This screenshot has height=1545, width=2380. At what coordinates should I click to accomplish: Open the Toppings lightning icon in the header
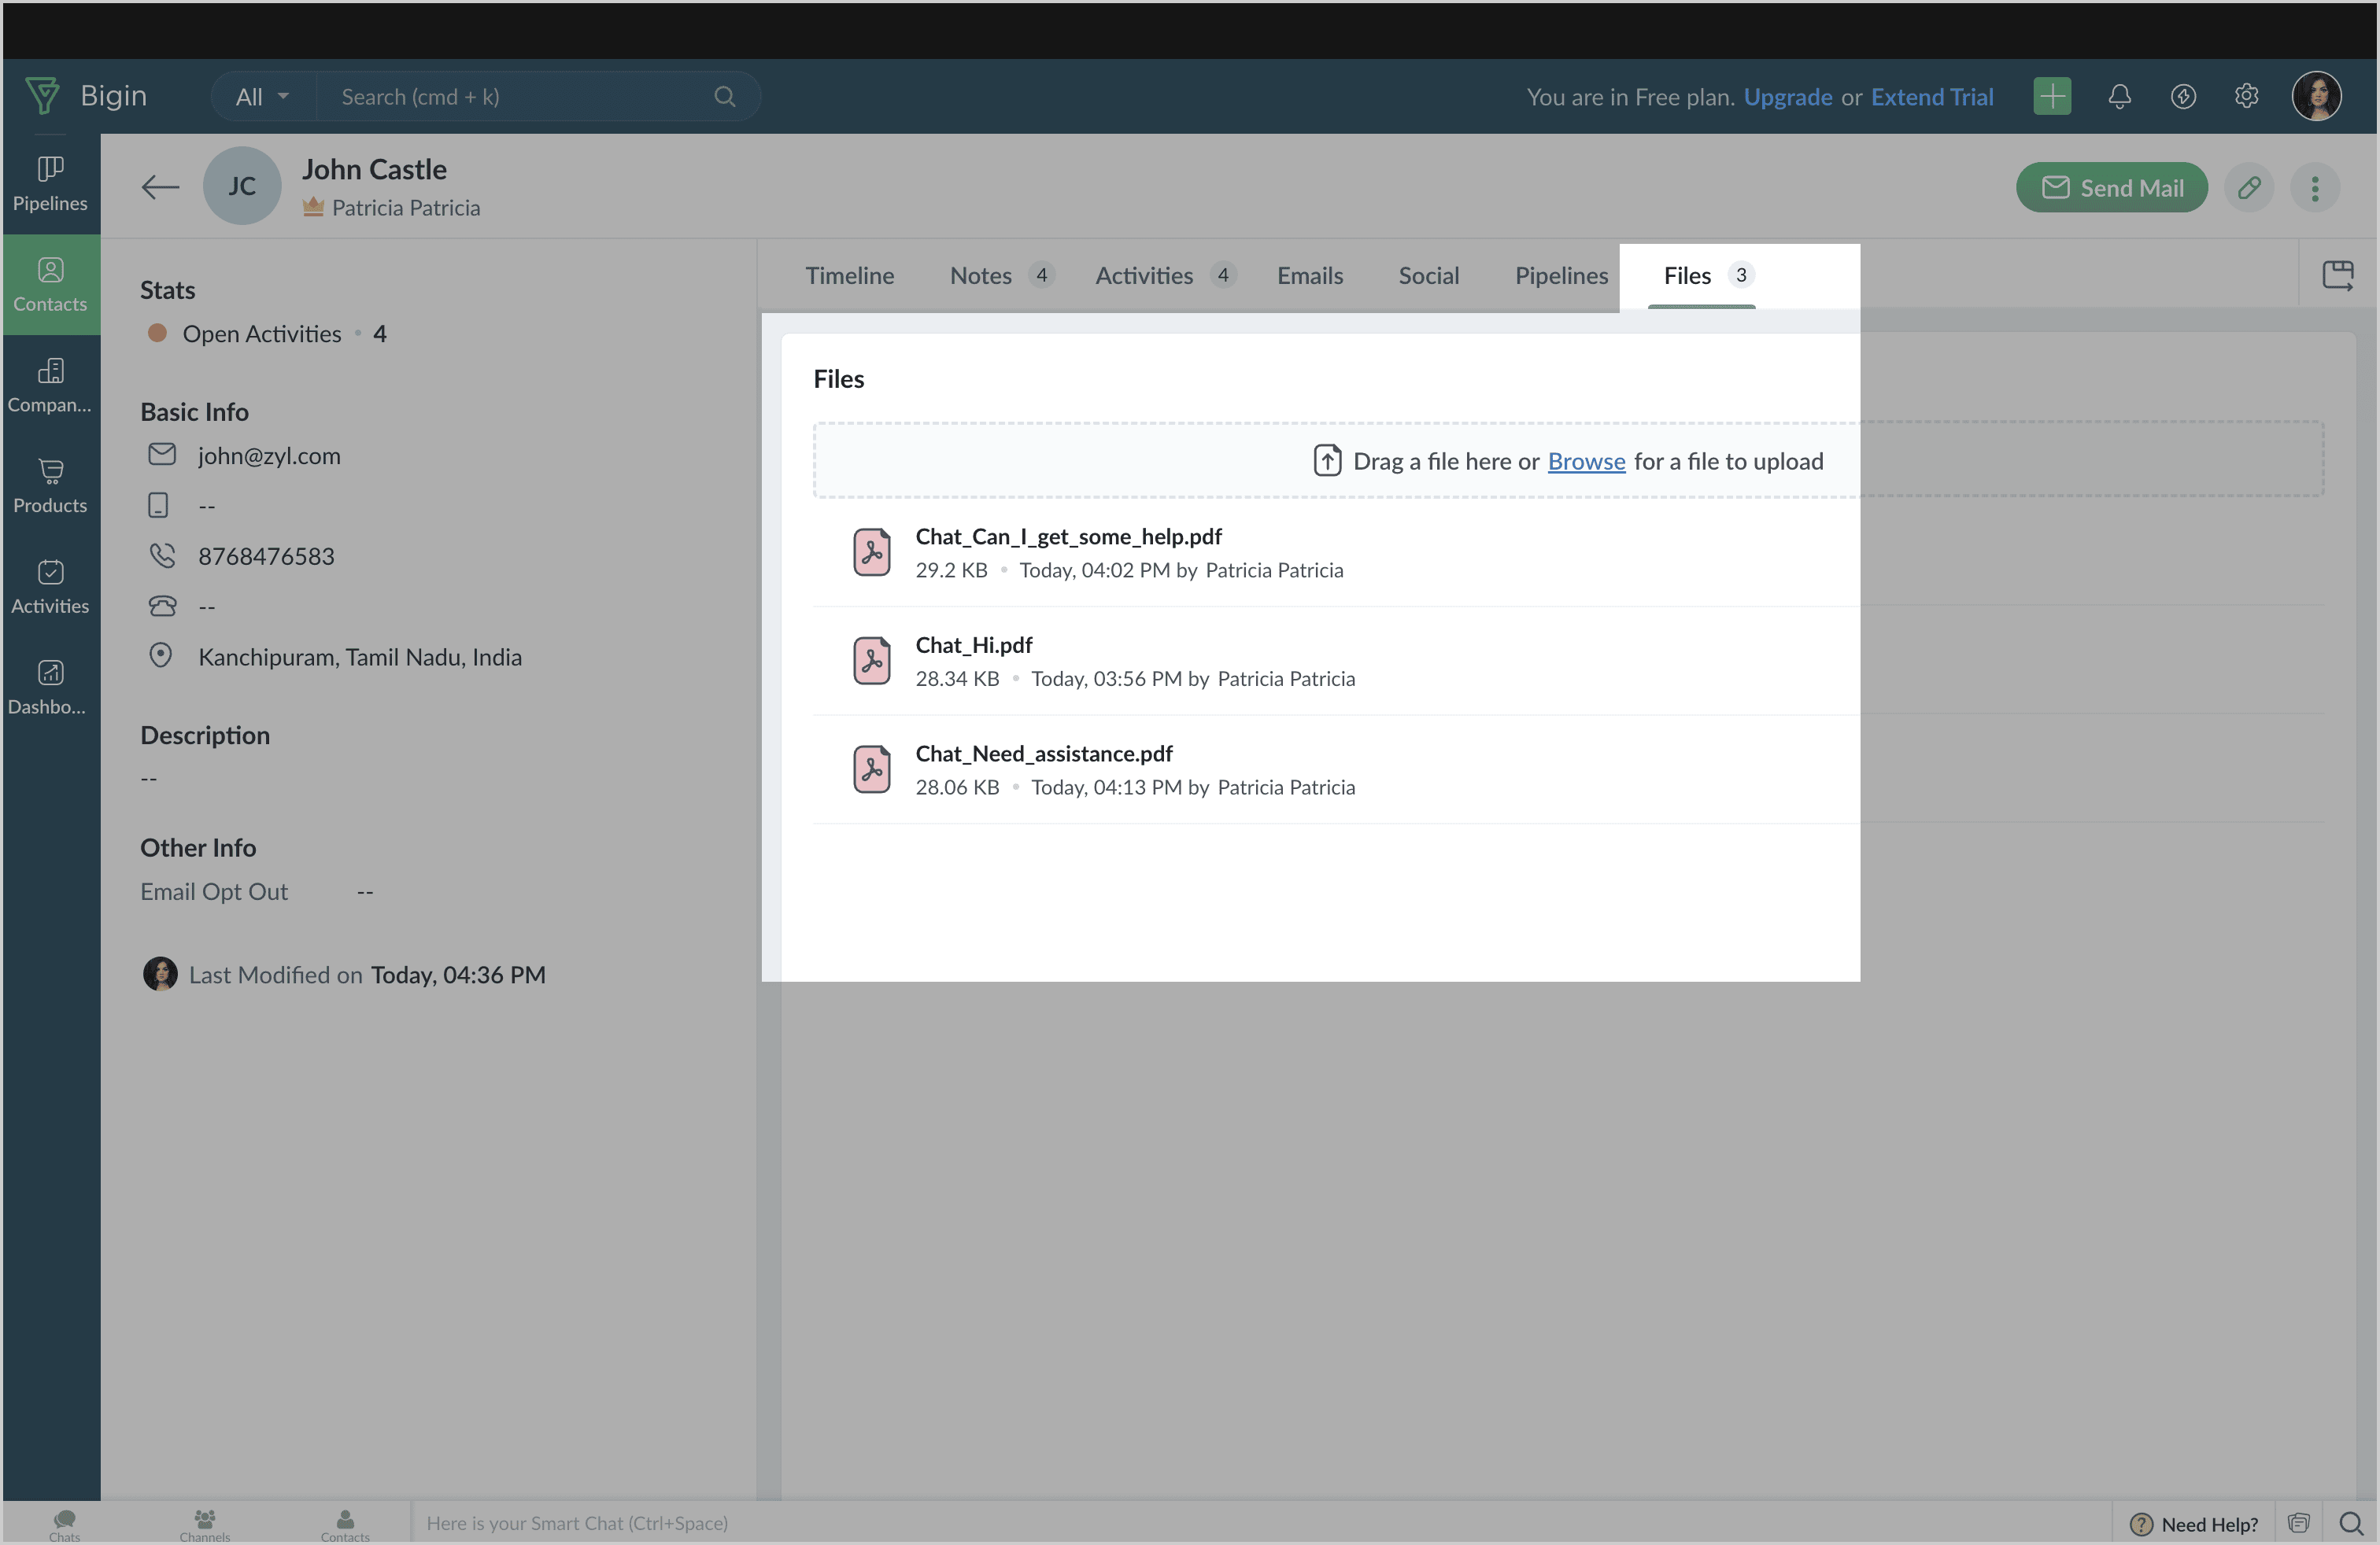point(2183,97)
